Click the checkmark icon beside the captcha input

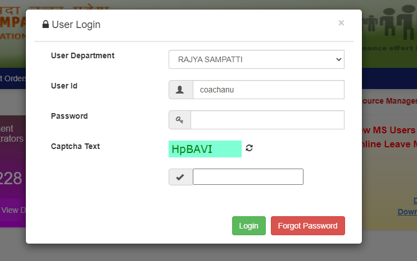coord(180,177)
